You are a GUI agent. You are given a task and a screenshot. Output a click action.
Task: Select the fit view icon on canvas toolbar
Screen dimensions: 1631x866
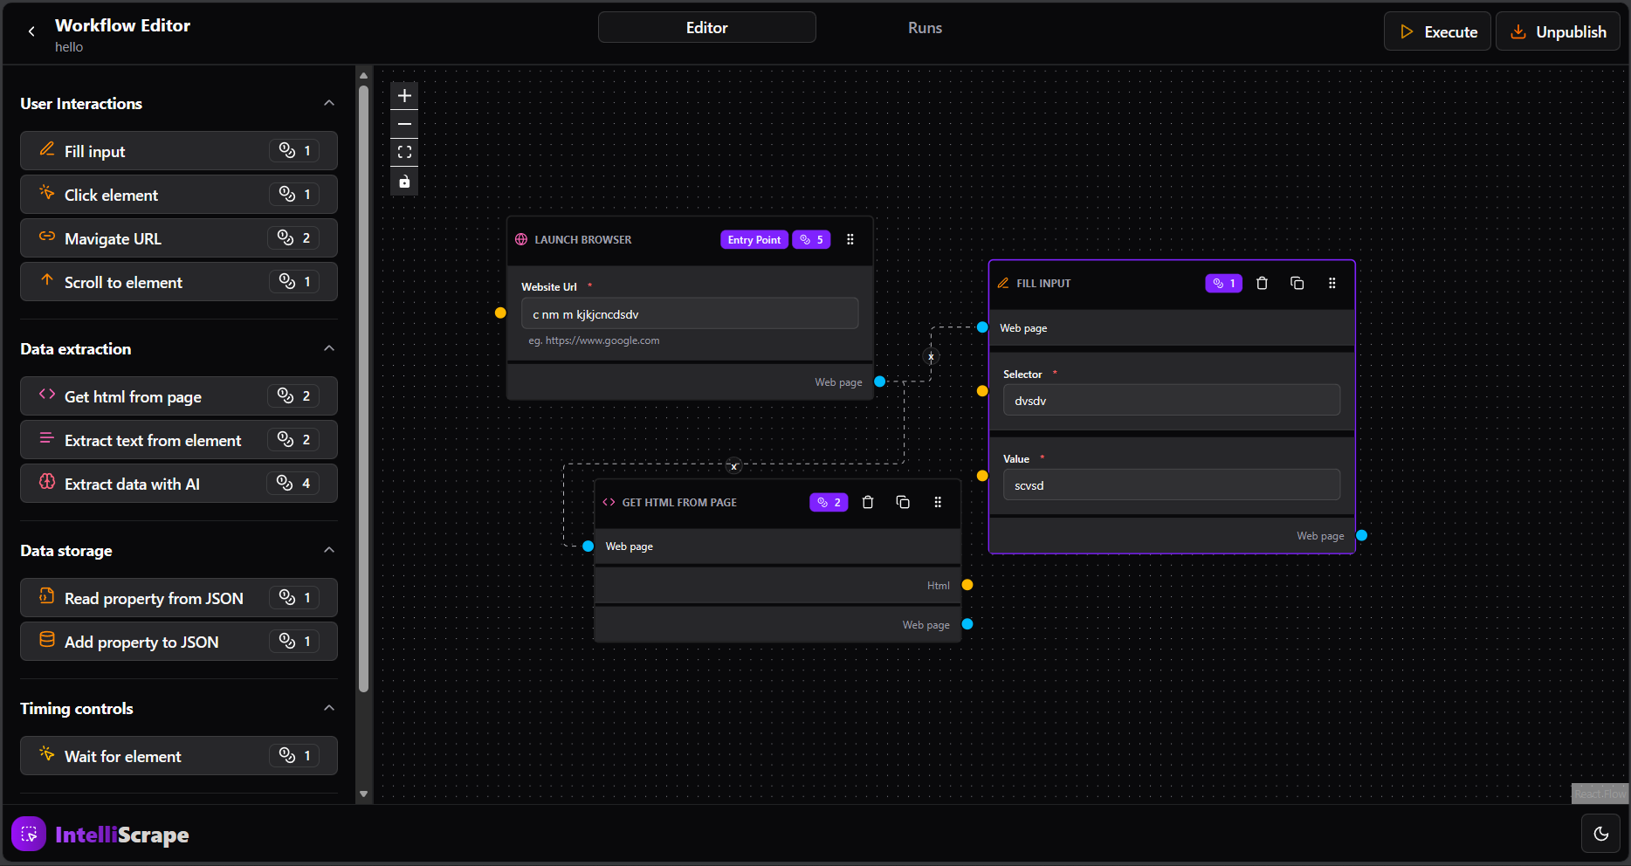click(x=403, y=152)
